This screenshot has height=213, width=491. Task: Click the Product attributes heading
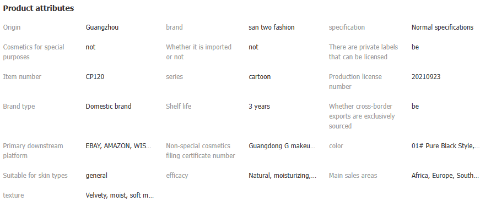click(39, 8)
